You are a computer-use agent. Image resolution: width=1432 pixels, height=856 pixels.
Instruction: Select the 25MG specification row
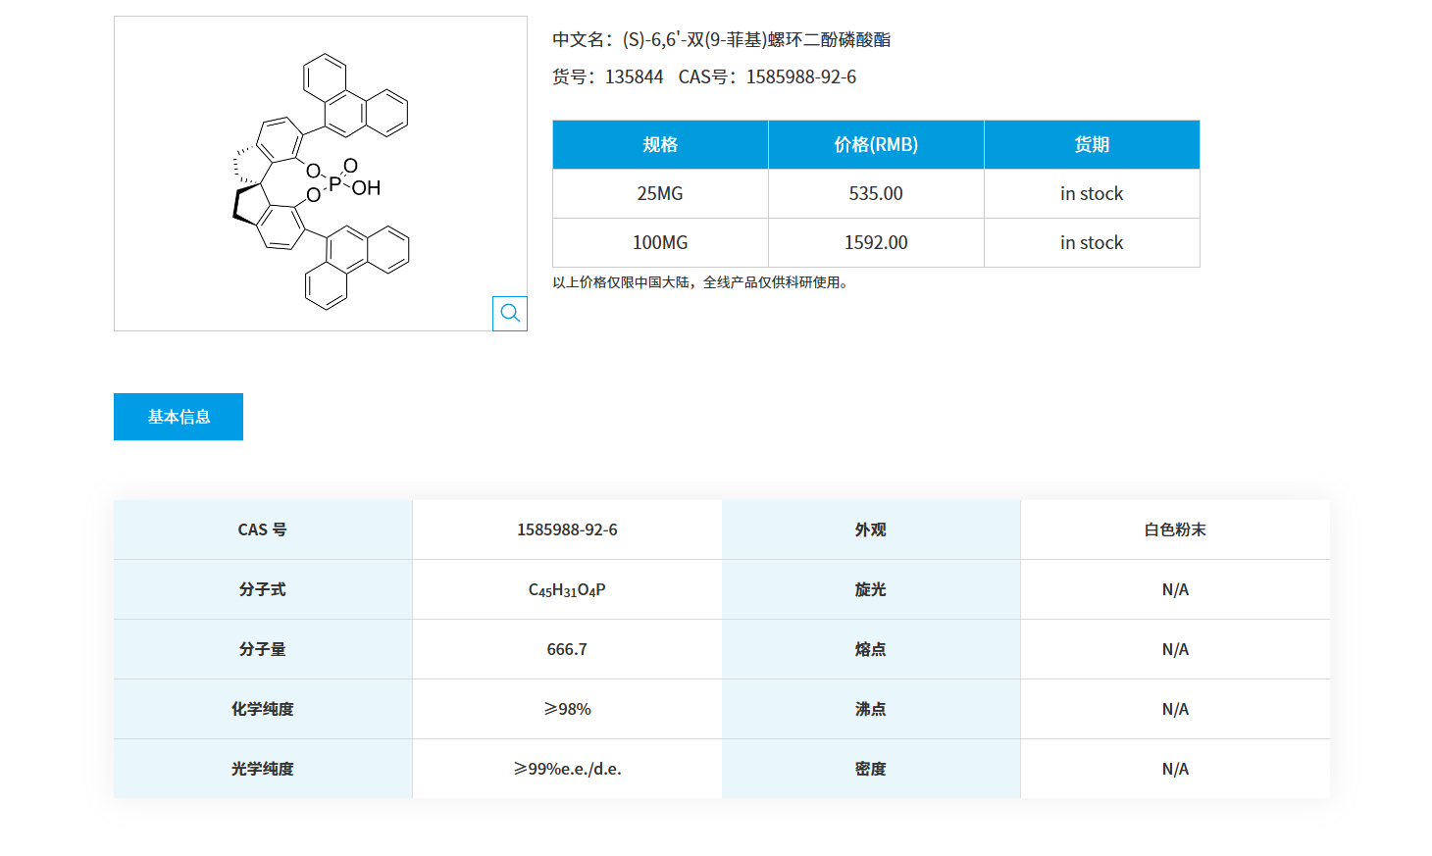659,193
